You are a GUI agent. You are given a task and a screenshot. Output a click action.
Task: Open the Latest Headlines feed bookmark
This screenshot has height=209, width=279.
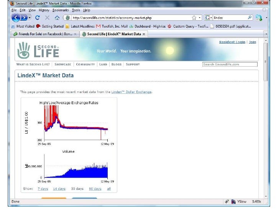[x=80, y=26]
